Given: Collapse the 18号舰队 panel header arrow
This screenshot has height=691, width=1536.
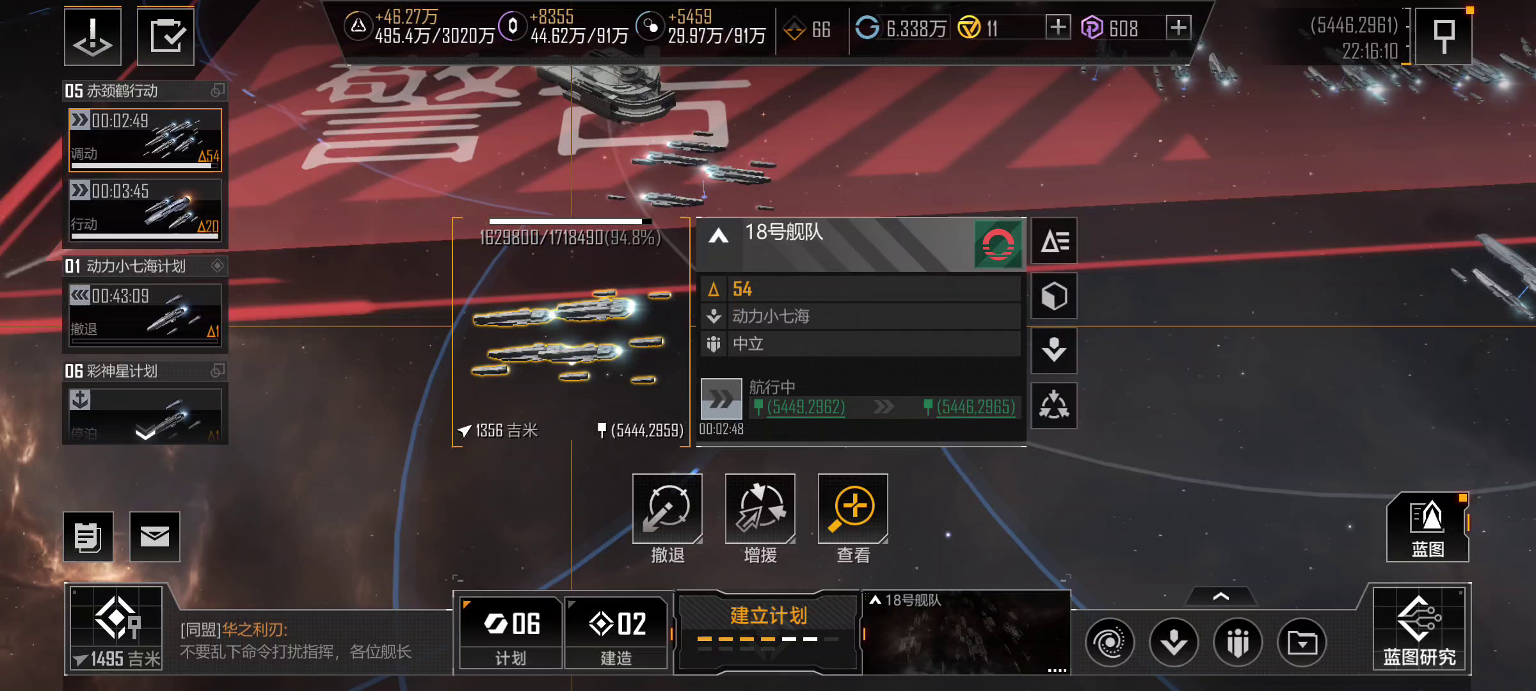Looking at the screenshot, I should pyautogui.click(x=719, y=235).
